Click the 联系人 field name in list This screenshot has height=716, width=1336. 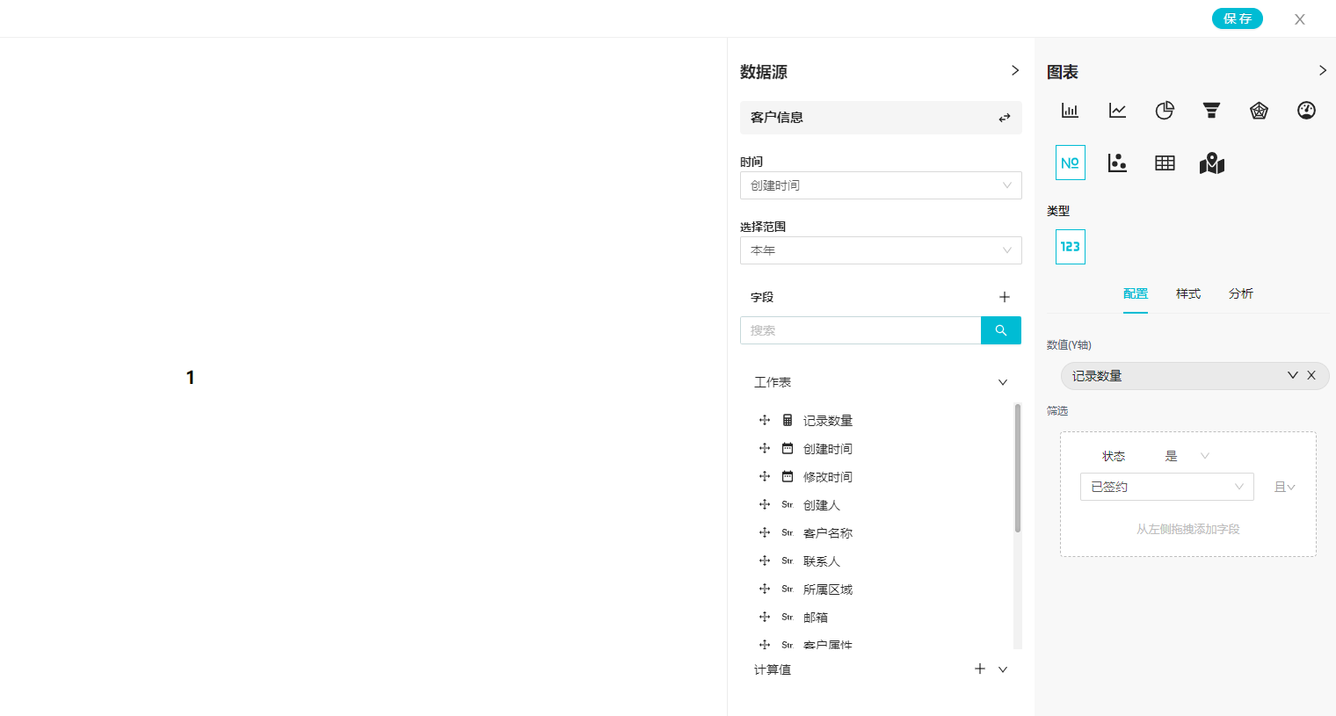pyautogui.click(x=822, y=561)
